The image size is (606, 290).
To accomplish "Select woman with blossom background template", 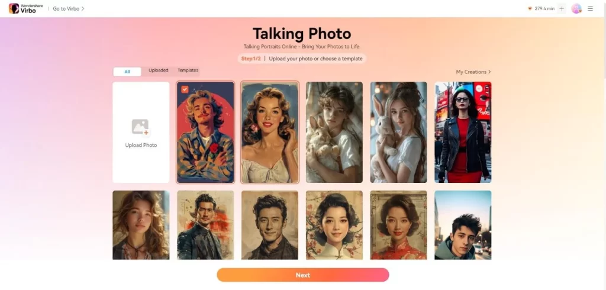I will [334, 225].
